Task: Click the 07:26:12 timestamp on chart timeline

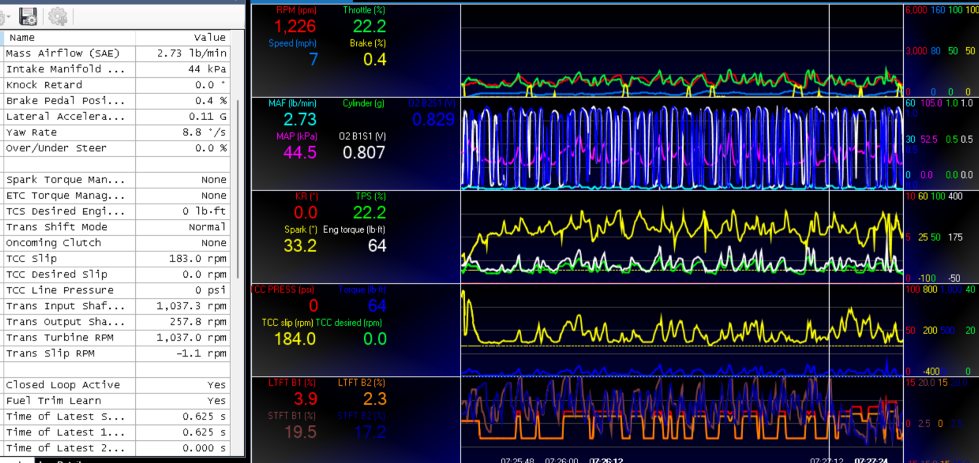Action: click(606, 460)
